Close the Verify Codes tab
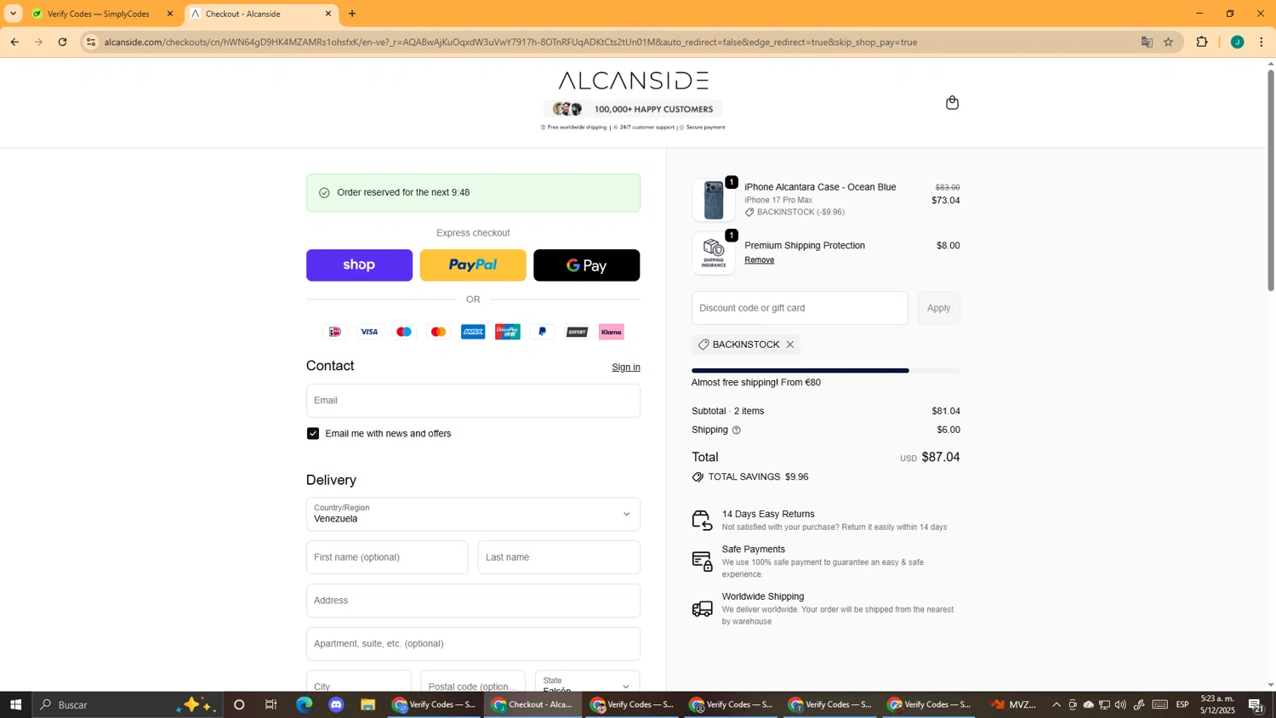This screenshot has width=1276, height=718. pos(170,14)
